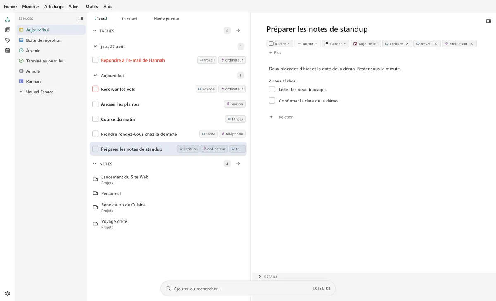Collapse the TÂCHES section
The width and height of the screenshot is (496, 301).
pos(95,31)
